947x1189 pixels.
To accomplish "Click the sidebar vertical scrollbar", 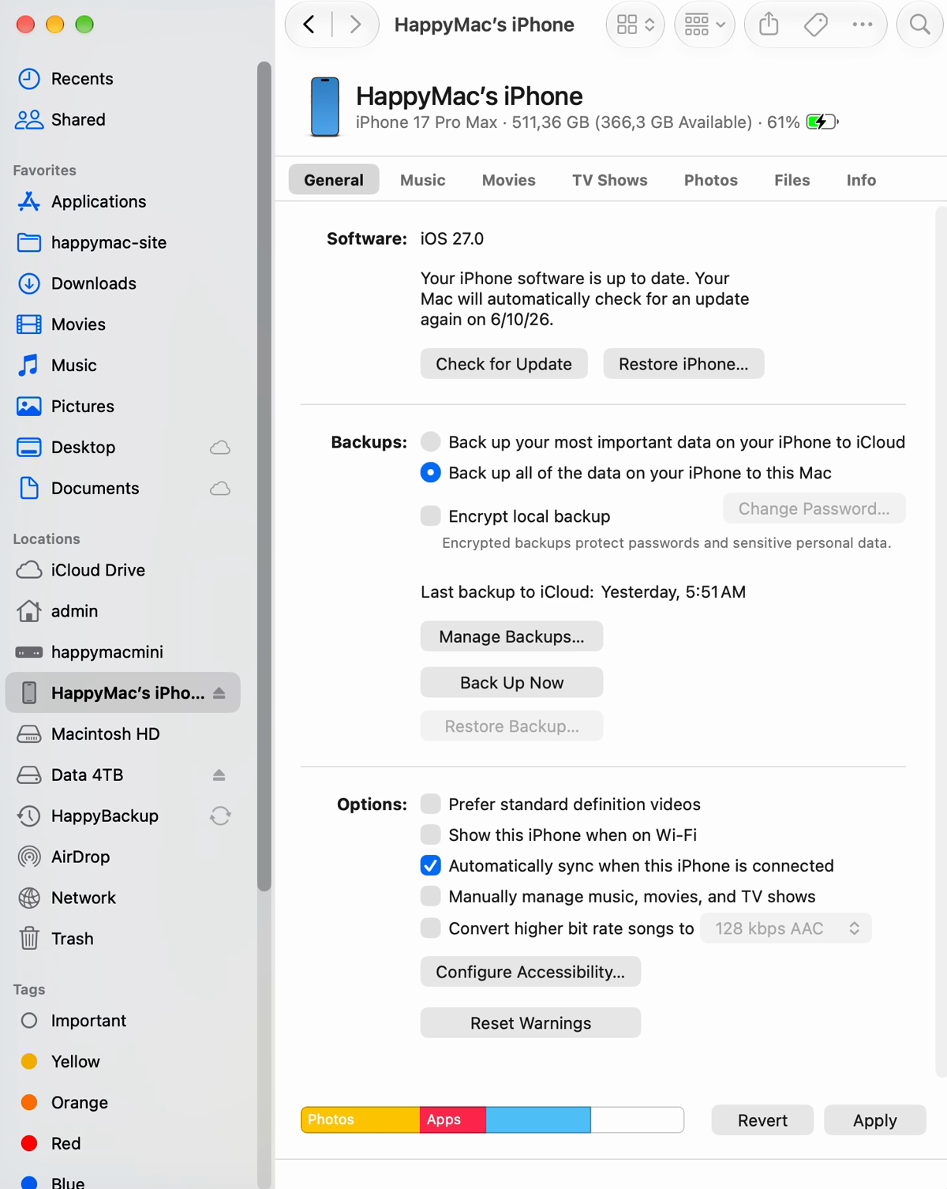I will [264, 476].
